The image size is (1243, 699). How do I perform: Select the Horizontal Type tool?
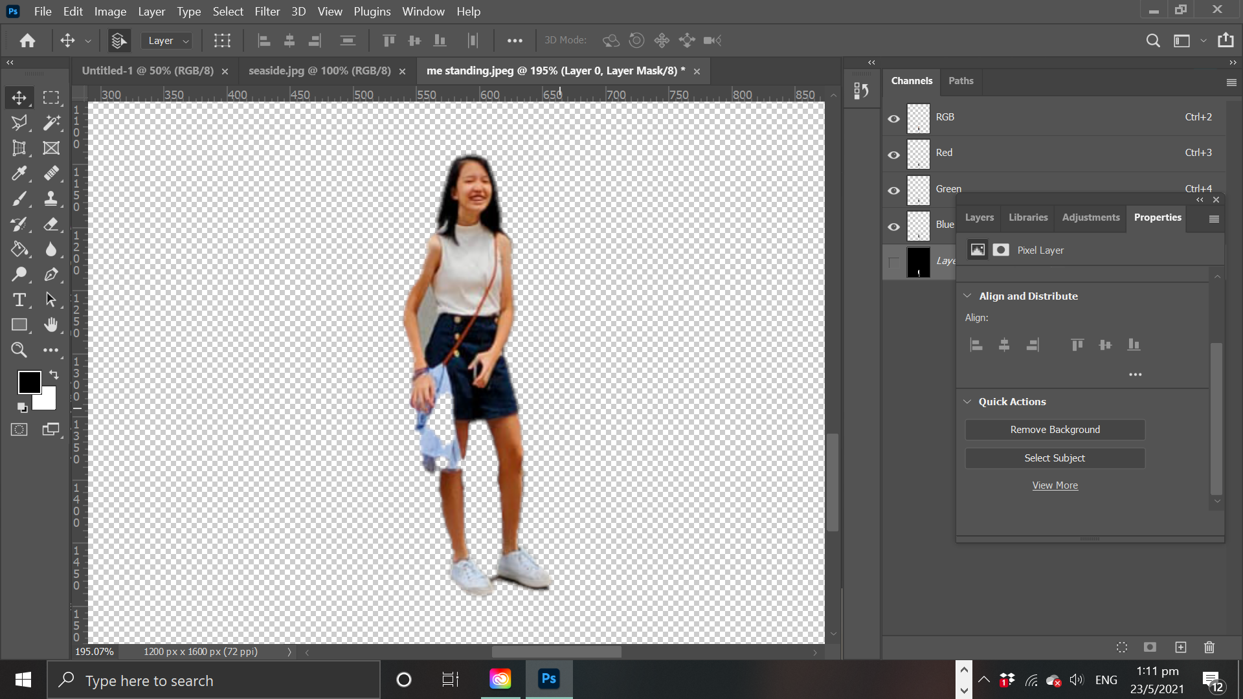pyautogui.click(x=19, y=300)
